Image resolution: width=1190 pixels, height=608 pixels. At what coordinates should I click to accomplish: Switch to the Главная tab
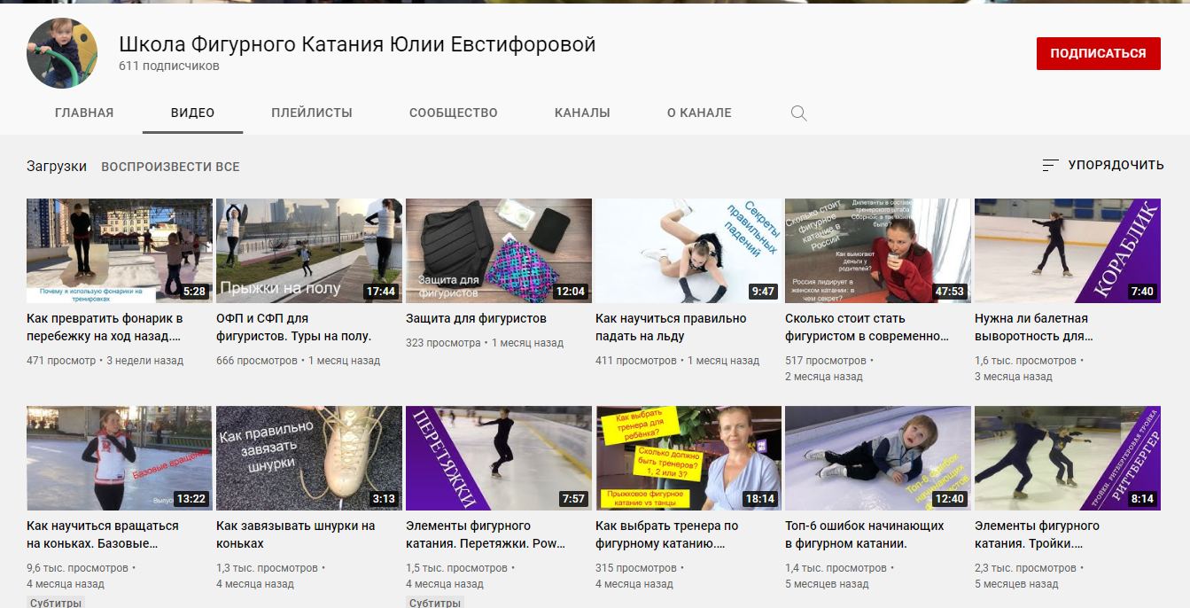point(84,113)
